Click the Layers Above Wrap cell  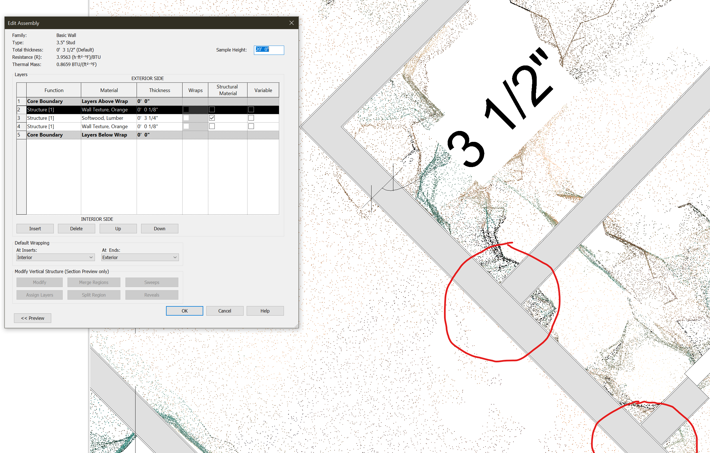109,101
